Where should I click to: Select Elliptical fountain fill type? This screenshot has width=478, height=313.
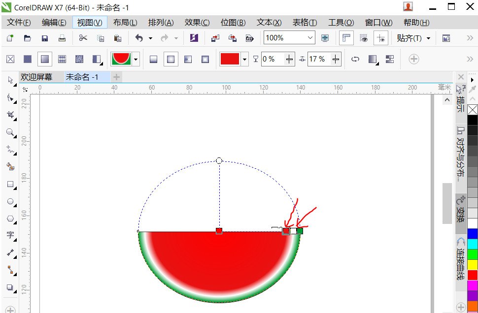click(171, 59)
